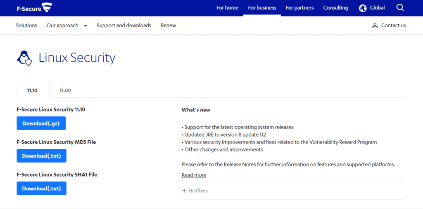Click the plus icon beside Hotfixes
This screenshot has width=423, height=209.
[x=184, y=191]
